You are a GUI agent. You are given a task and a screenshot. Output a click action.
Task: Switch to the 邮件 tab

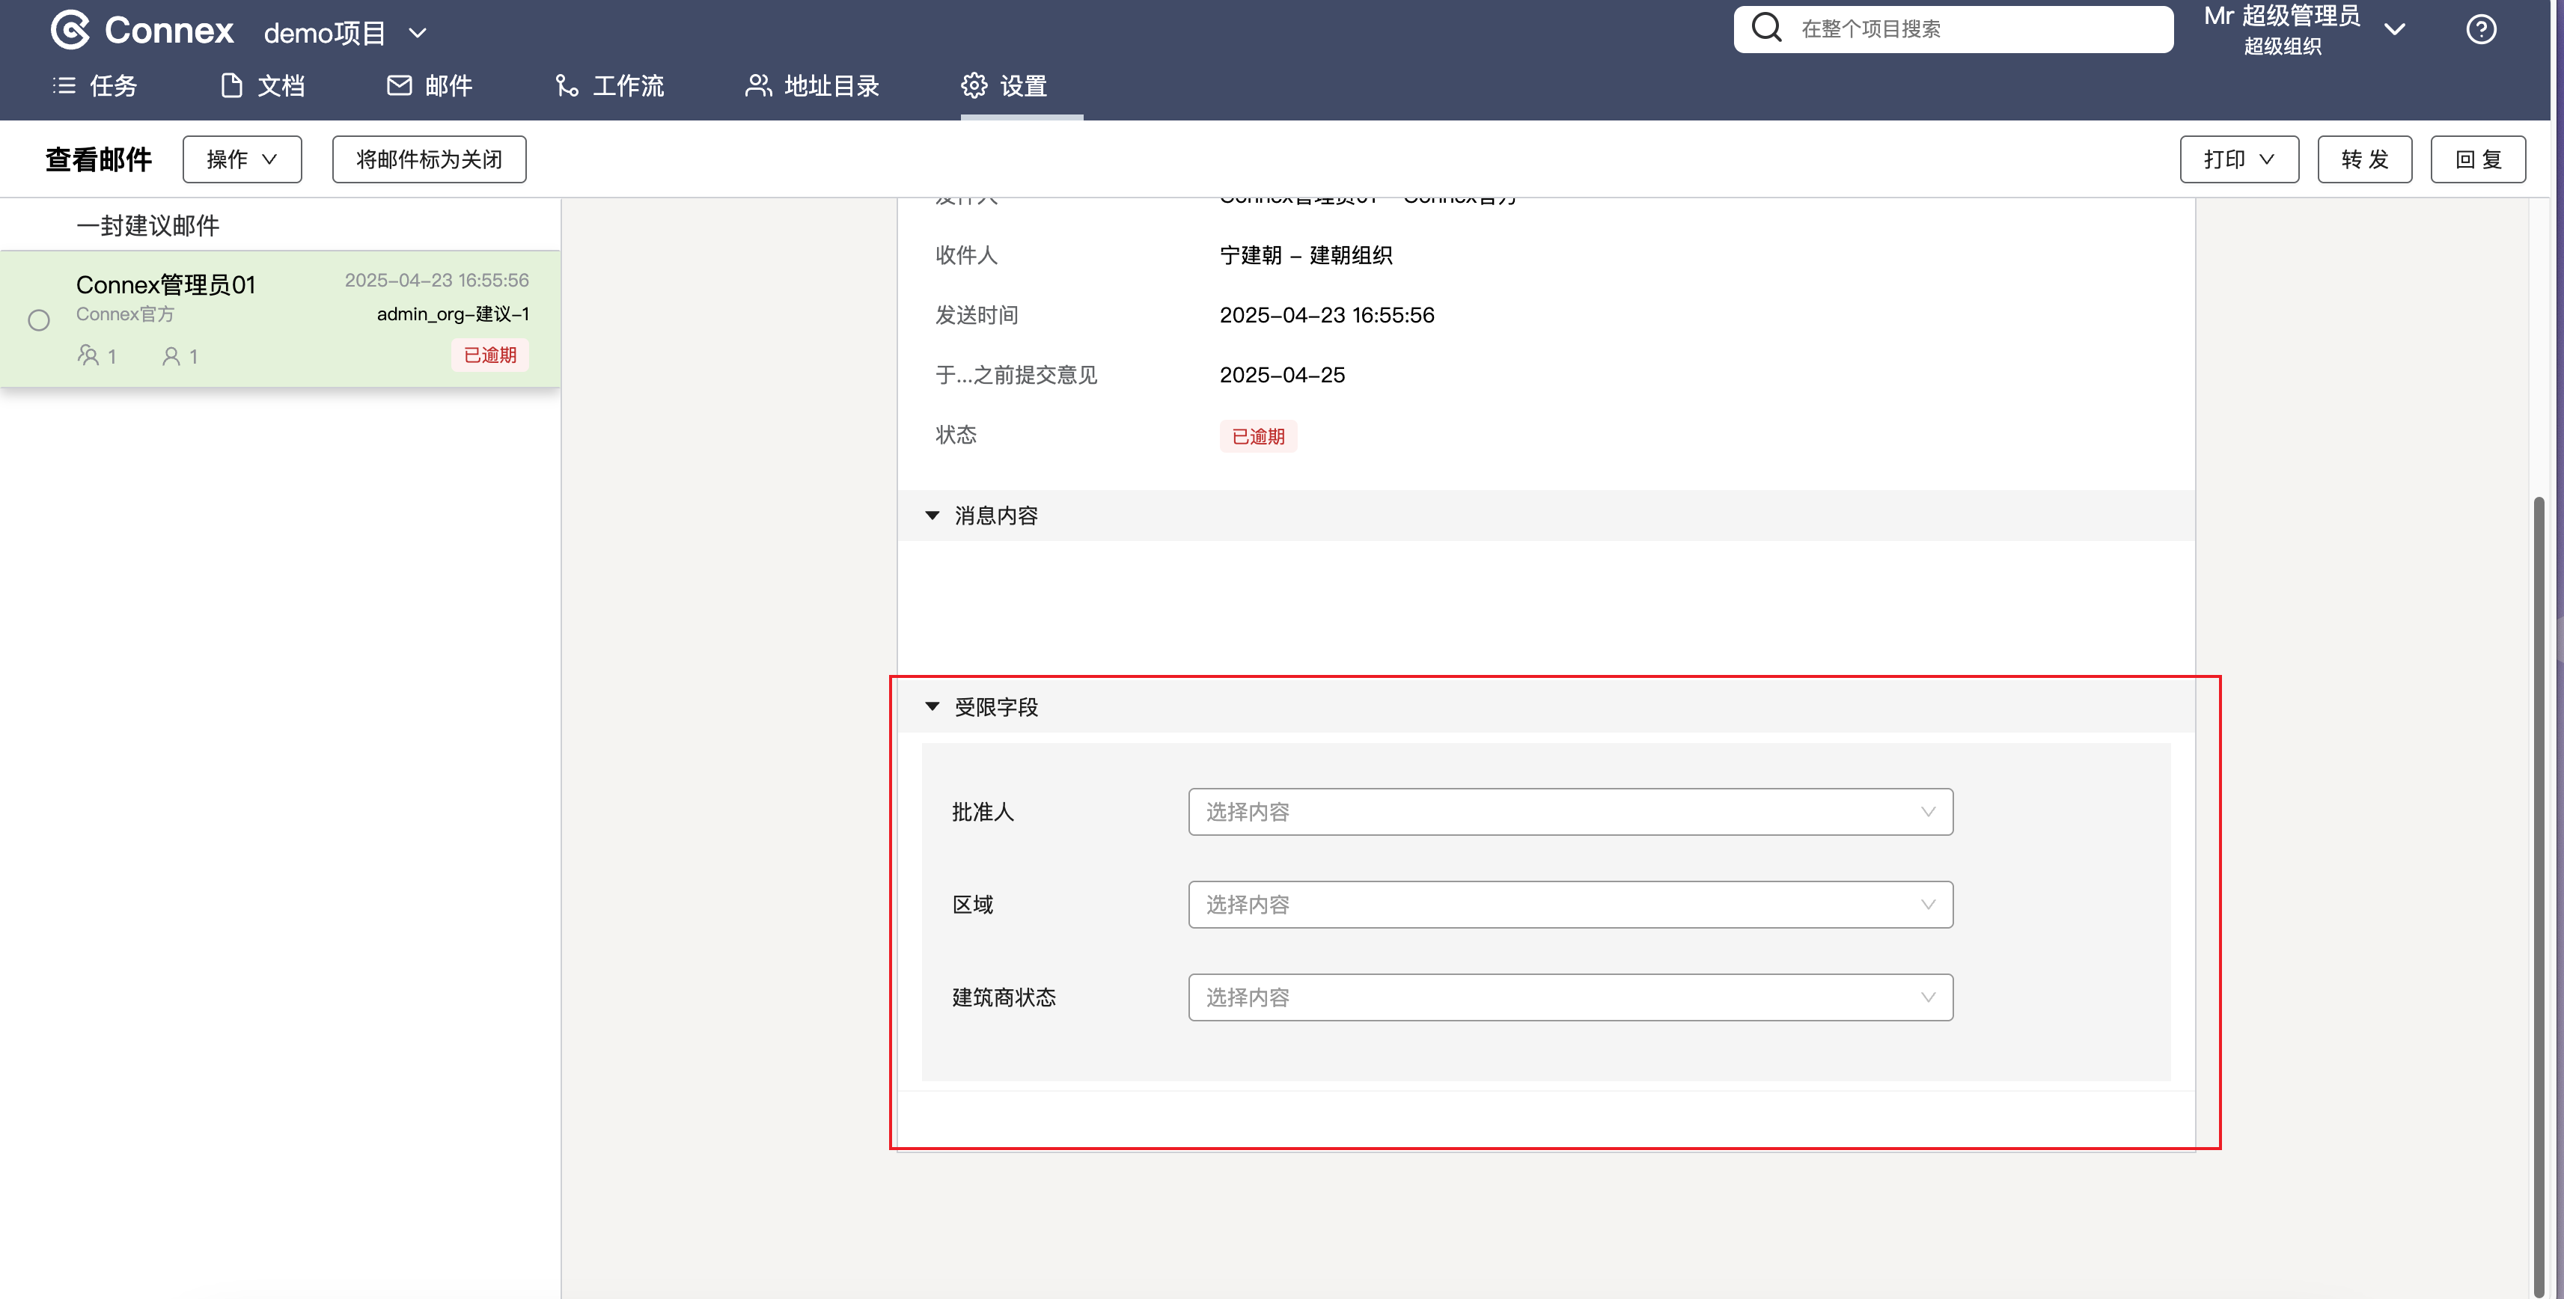429,85
